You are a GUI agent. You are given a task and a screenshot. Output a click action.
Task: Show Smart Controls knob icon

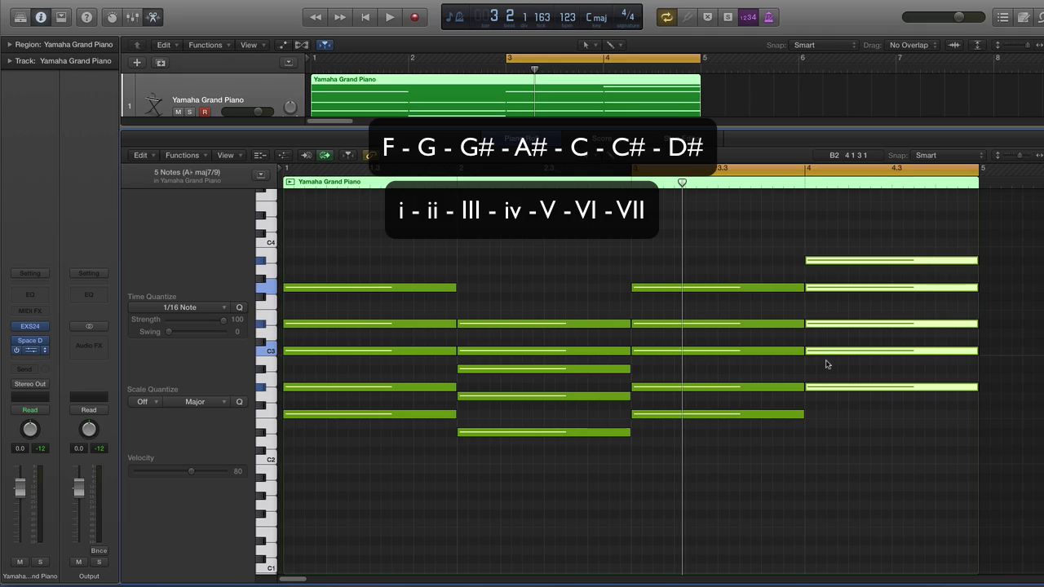coord(113,17)
